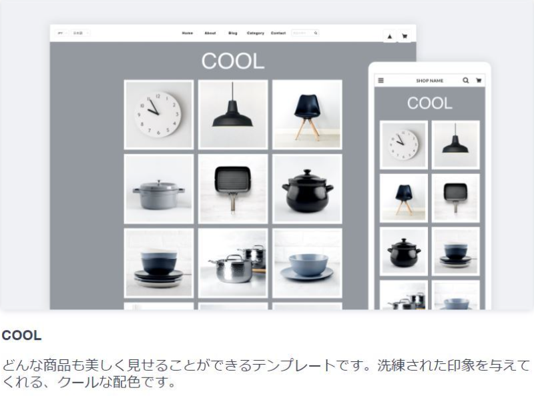The height and width of the screenshot is (400, 534).
Task: Open the black pendant lamp product on desktop
Action: [233, 114]
